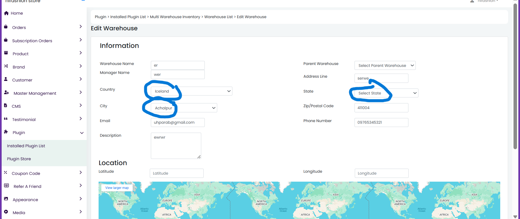This screenshot has width=520, height=219.
Task: Expand the Subscription Orders chevron
Action: (80, 40)
